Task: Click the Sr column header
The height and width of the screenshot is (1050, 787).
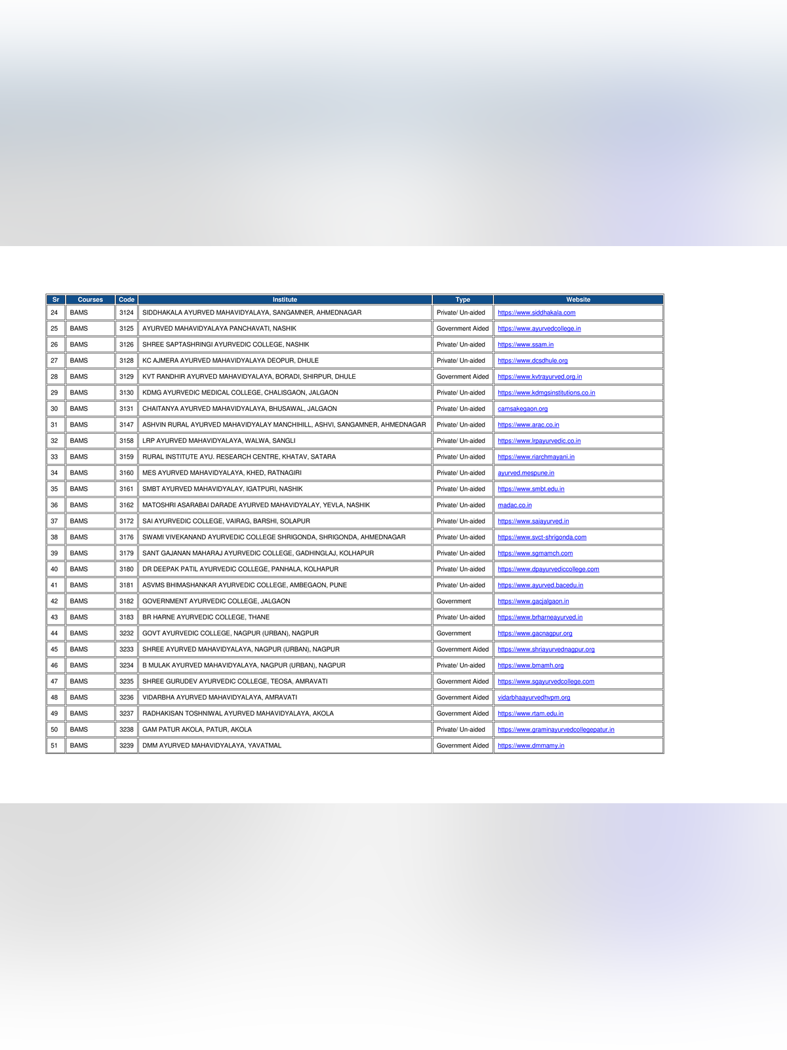Action: [56, 299]
